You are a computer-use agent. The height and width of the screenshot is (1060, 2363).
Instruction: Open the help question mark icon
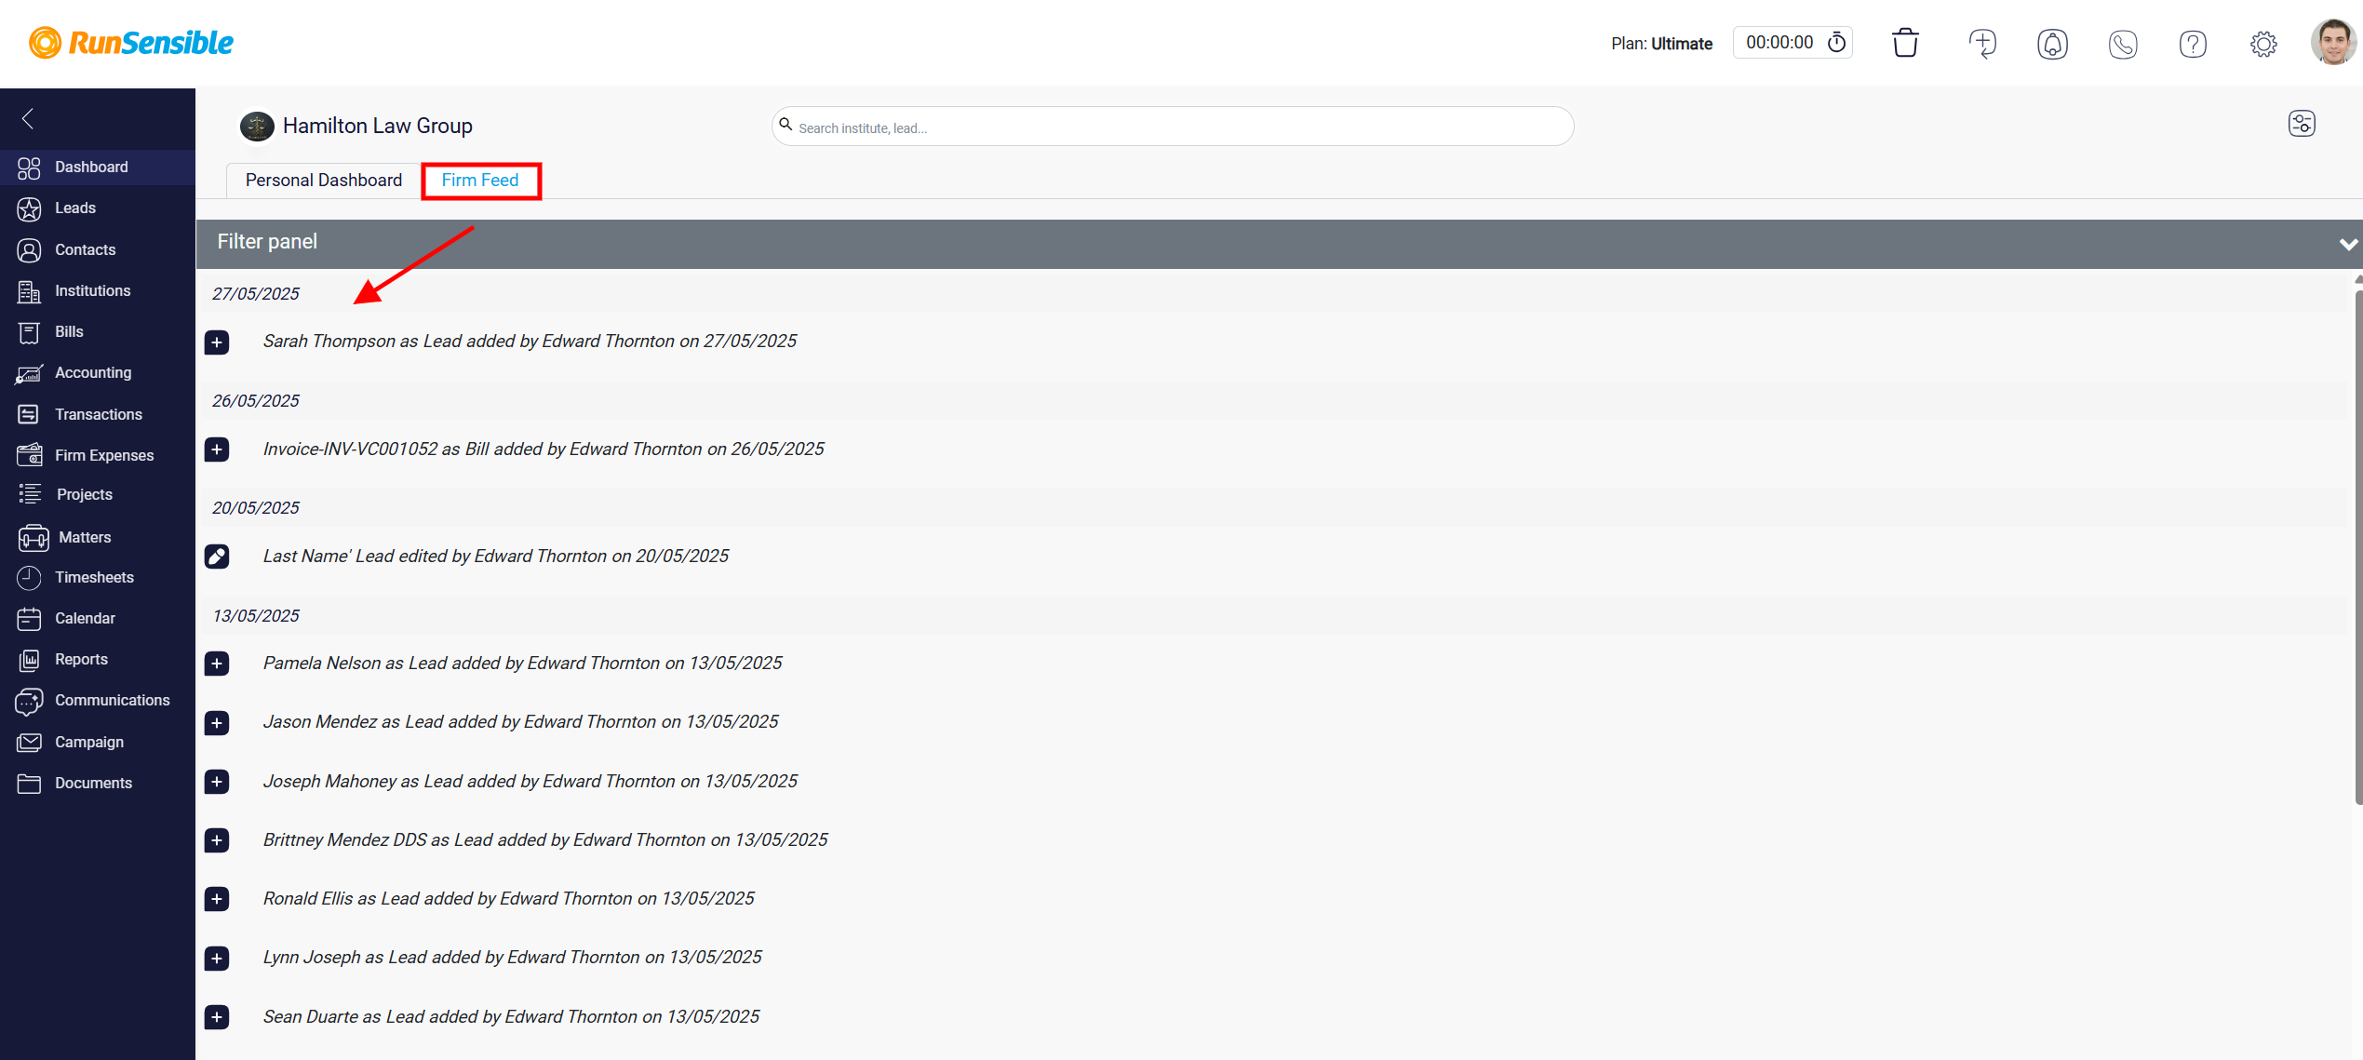click(x=2193, y=44)
